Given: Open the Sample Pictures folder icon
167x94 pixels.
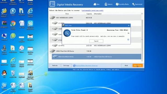Looking at the screenshot, I should coord(30,87).
